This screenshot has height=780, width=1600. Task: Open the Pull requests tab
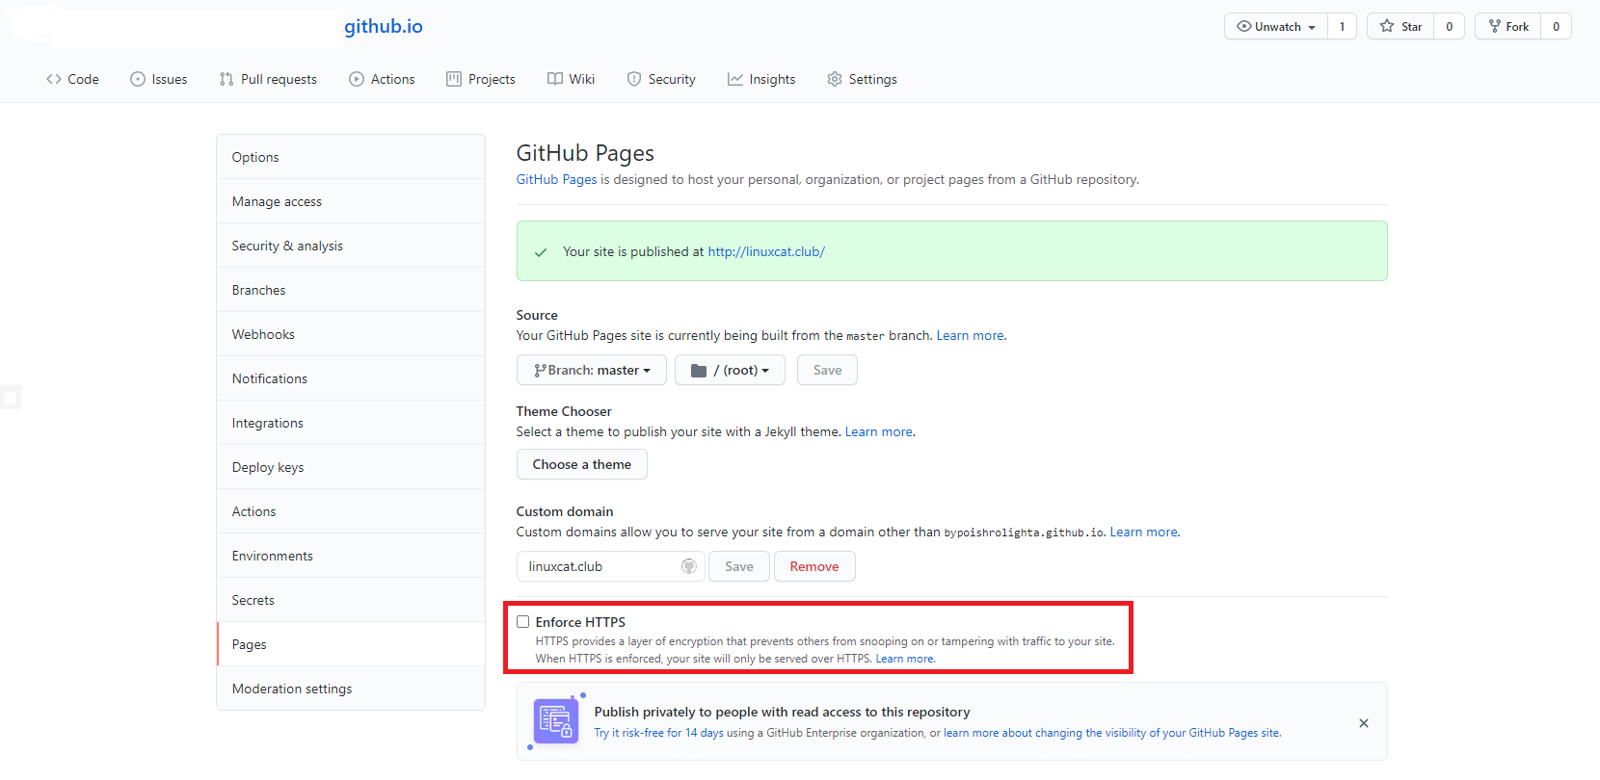point(268,79)
